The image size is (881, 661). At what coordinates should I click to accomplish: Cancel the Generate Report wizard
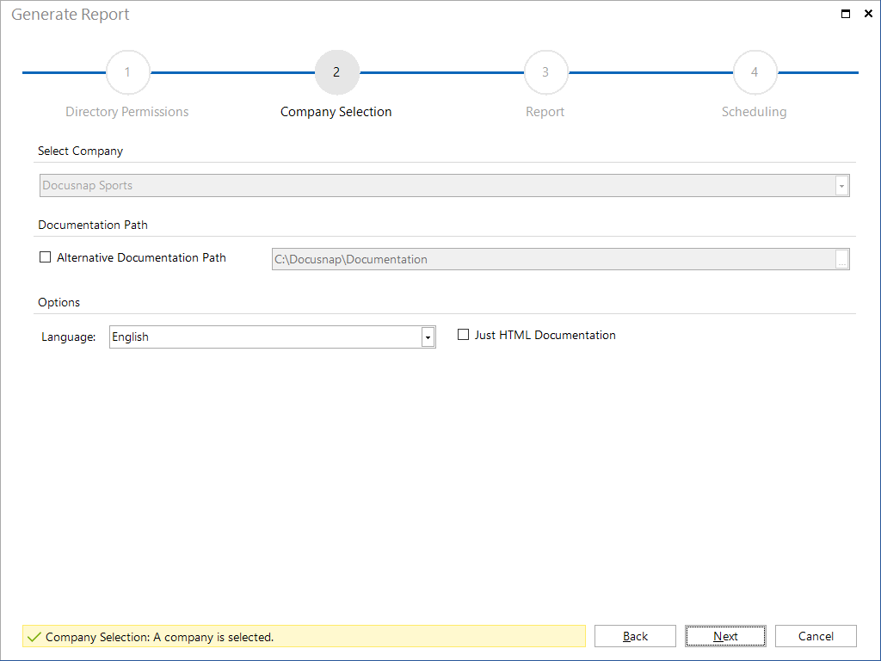(x=816, y=636)
